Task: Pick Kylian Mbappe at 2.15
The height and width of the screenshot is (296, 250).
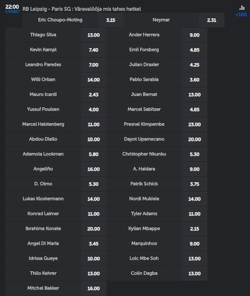Action: tap(195, 229)
